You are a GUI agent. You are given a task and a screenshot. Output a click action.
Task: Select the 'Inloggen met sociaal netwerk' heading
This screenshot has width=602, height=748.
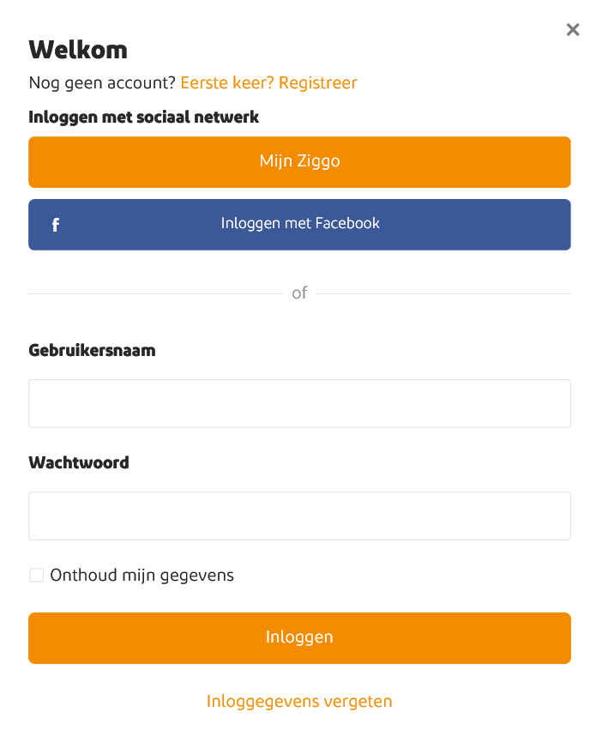(x=144, y=117)
